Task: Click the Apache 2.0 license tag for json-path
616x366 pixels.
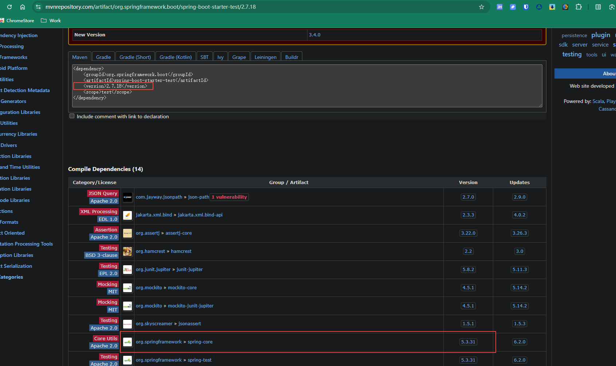Action: pyautogui.click(x=104, y=201)
